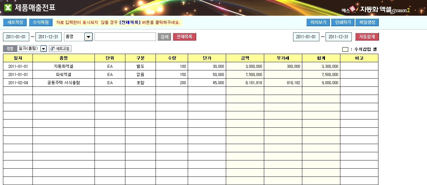The height and width of the screenshot is (185, 427).
Task: Select the 2011-02-04 date cell
Action: 18,83
